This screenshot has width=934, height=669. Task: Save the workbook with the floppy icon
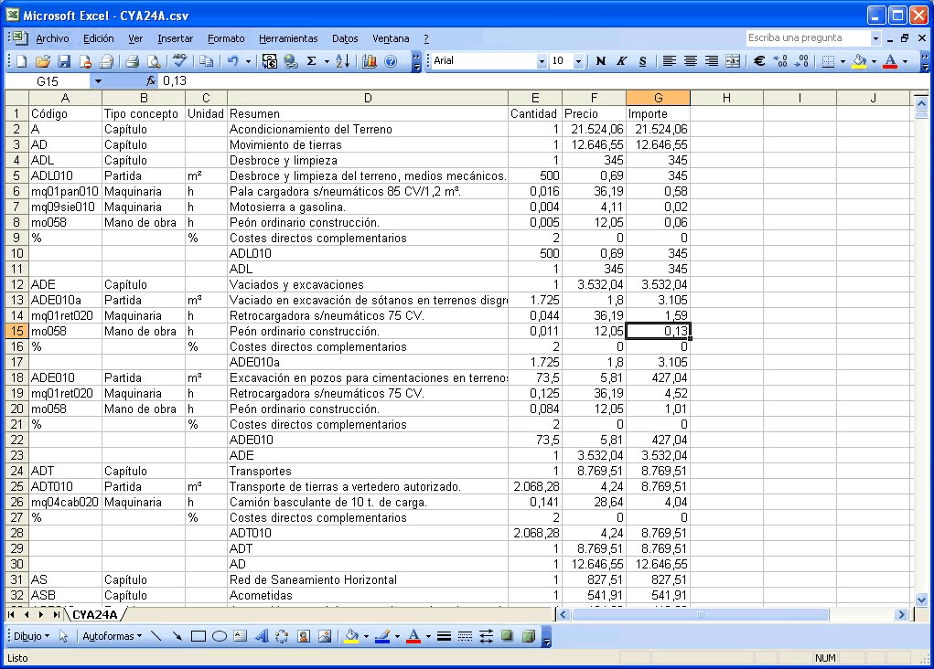tap(64, 61)
